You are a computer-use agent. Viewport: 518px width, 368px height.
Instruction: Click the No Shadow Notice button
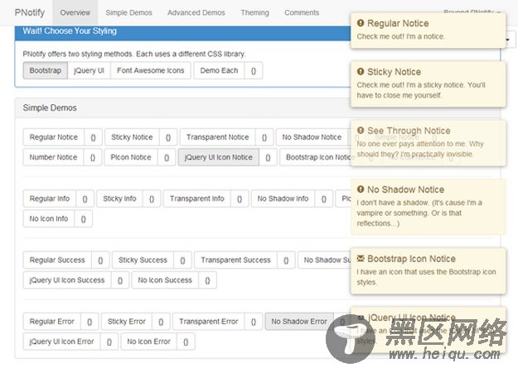(x=312, y=137)
